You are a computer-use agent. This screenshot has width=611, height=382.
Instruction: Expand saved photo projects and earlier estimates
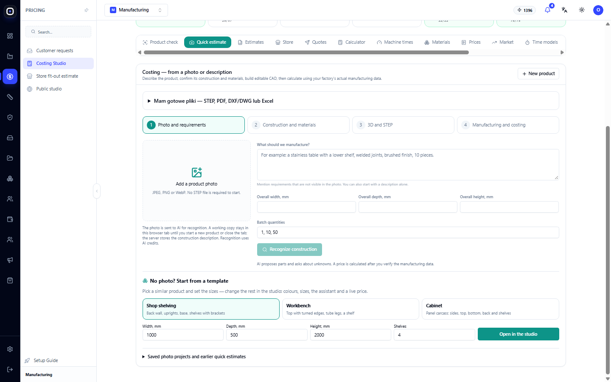click(x=194, y=357)
